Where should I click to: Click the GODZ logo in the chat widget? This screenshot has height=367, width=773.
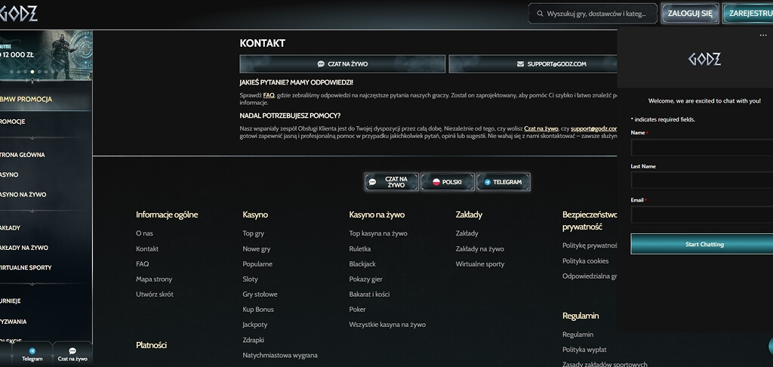704,59
